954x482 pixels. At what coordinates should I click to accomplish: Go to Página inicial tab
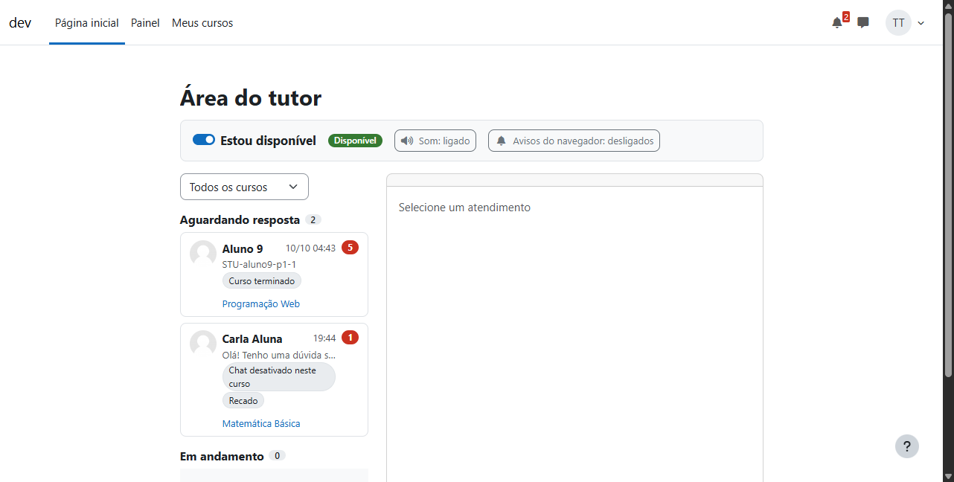[87, 23]
